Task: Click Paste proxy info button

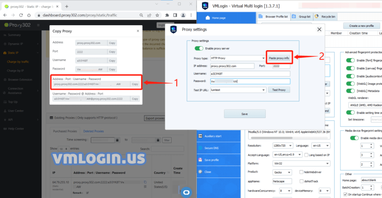Action: tap(279, 58)
